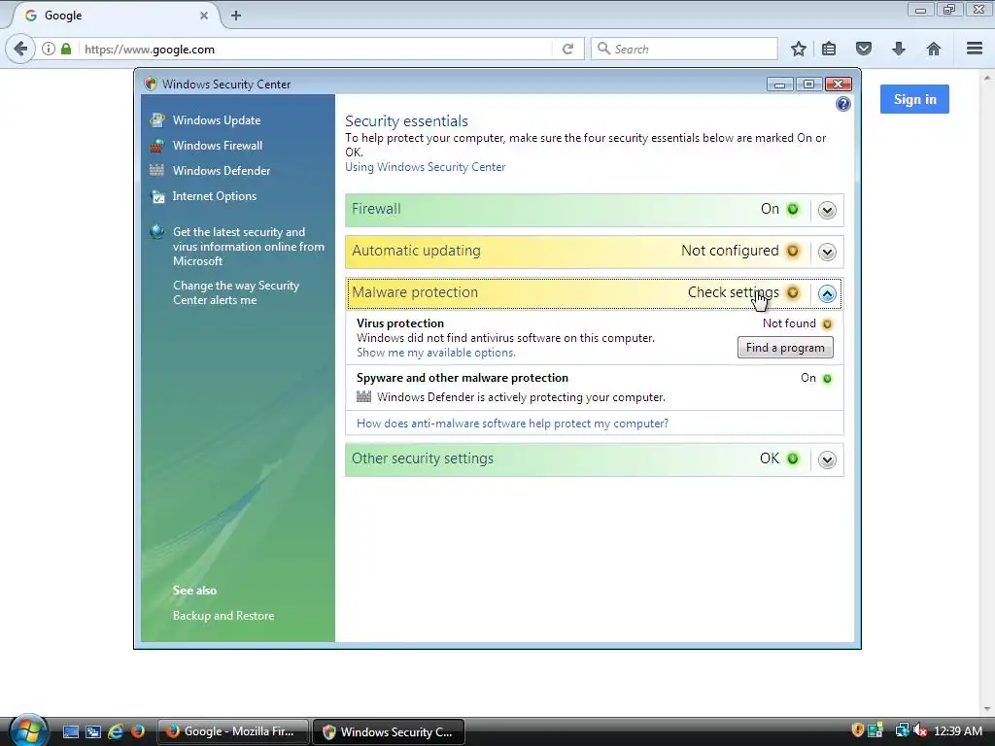This screenshot has height=746, width=995.
Task: Click the Windows Firewall brick-wall icon
Action: (156, 146)
